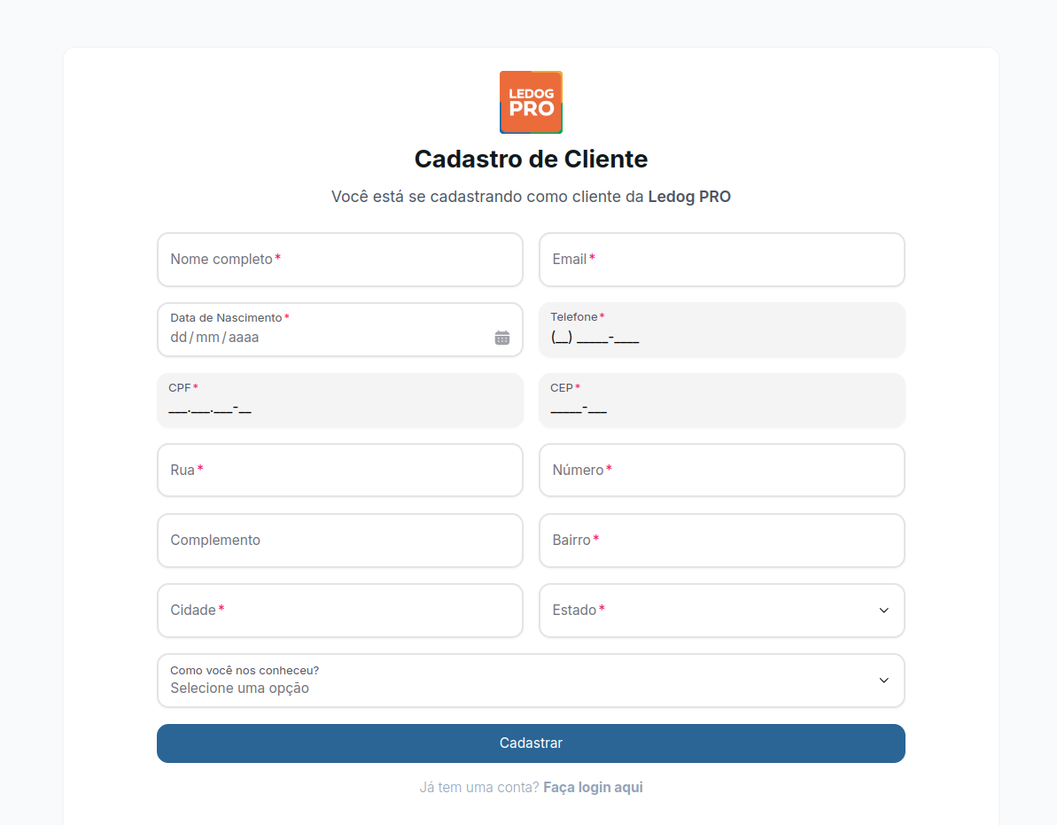1057x825 pixels.
Task: Focus the CPF input field
Action: click(x=339, y=406)
